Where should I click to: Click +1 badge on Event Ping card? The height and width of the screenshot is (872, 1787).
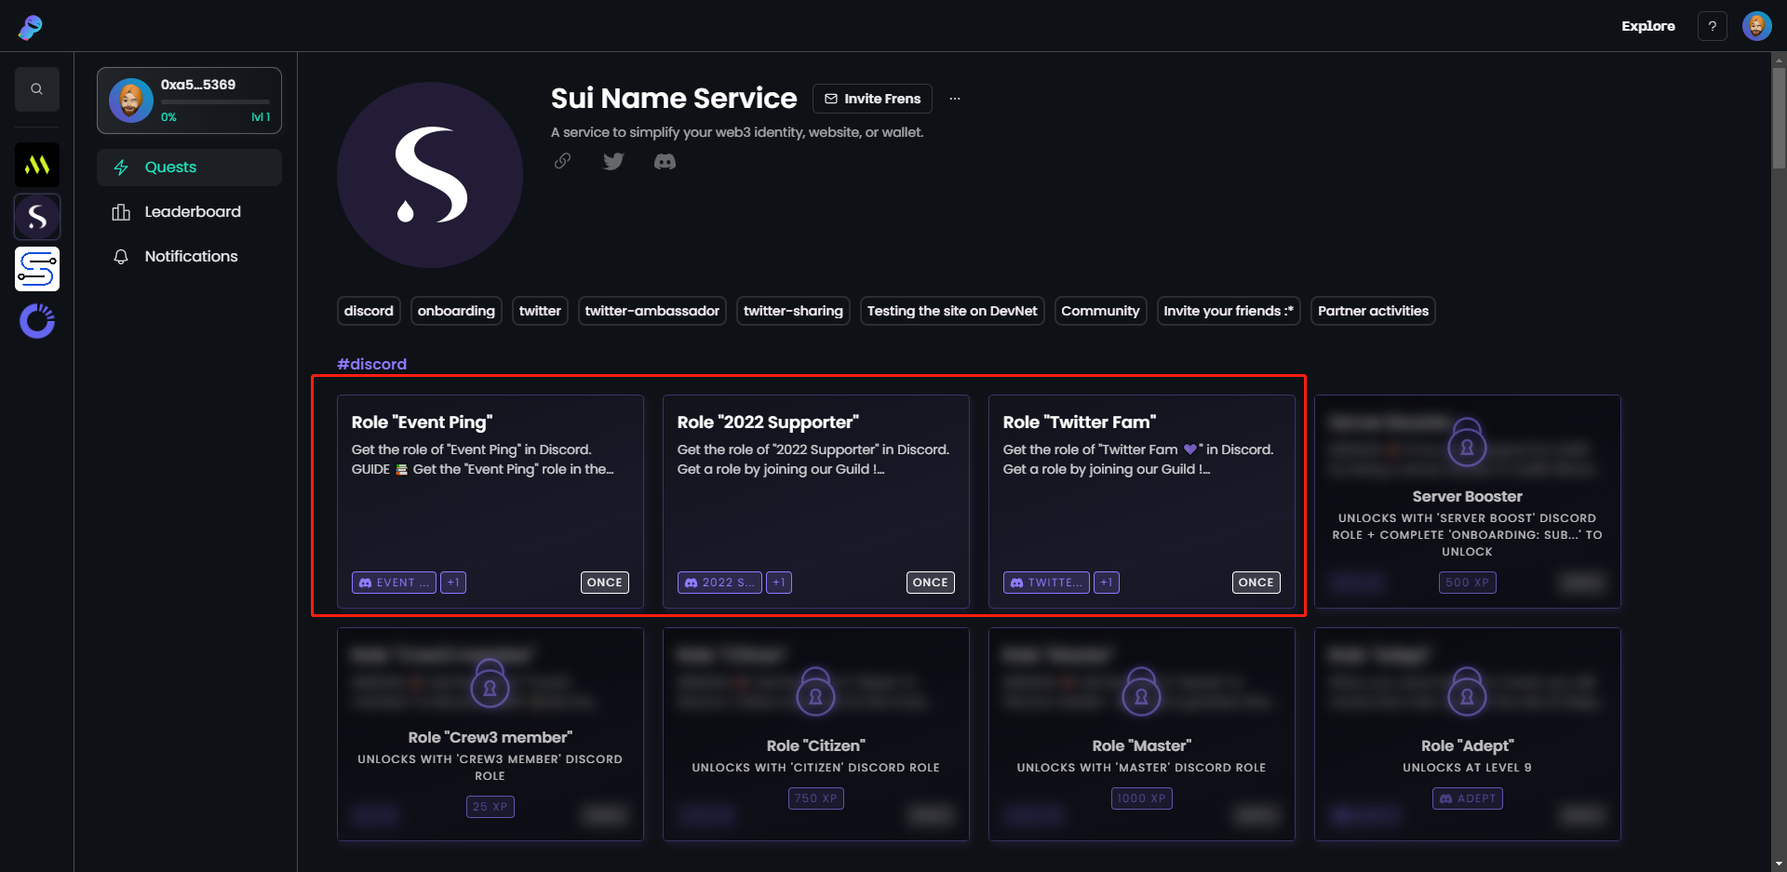click(453, 583)
